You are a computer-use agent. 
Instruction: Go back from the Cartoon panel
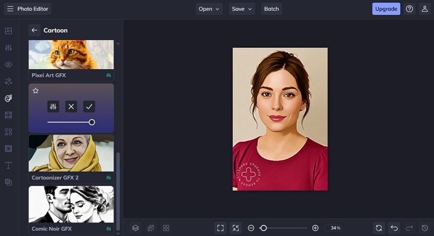34,31
